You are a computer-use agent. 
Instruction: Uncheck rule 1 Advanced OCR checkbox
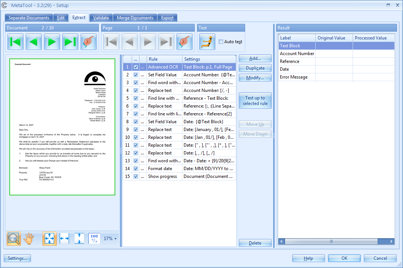click(136, 67)
